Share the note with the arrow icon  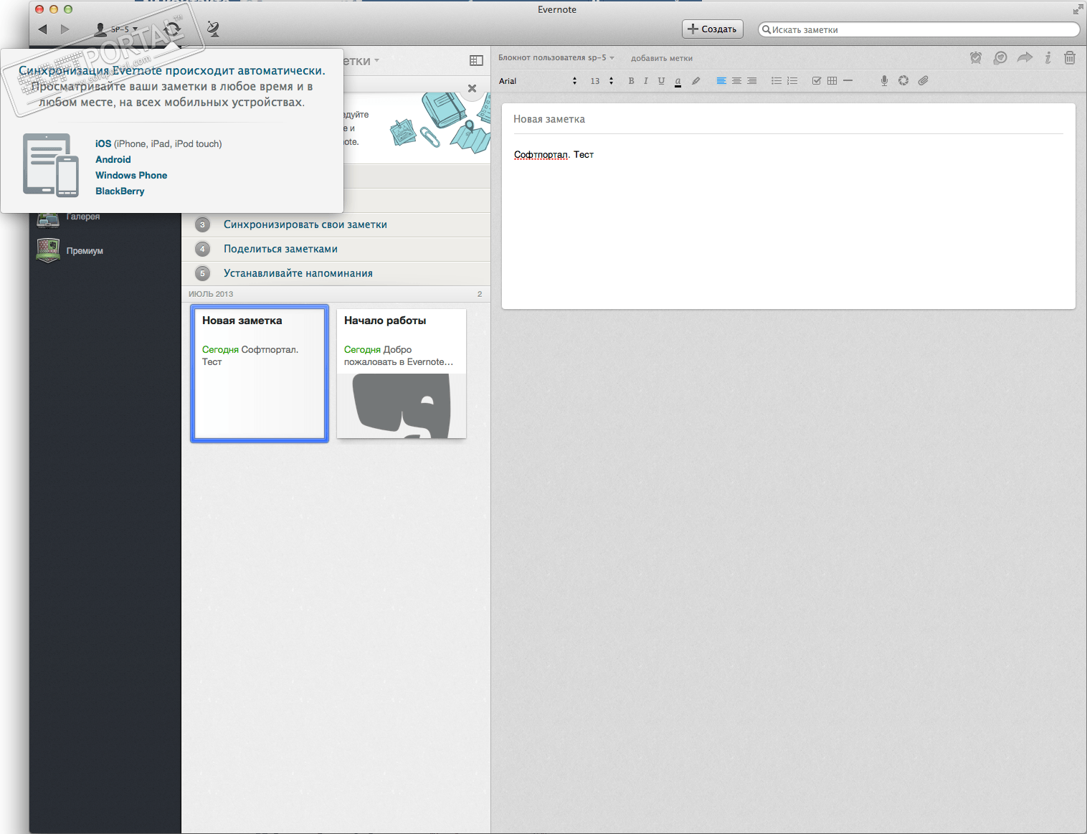(x=1025, y=57)
